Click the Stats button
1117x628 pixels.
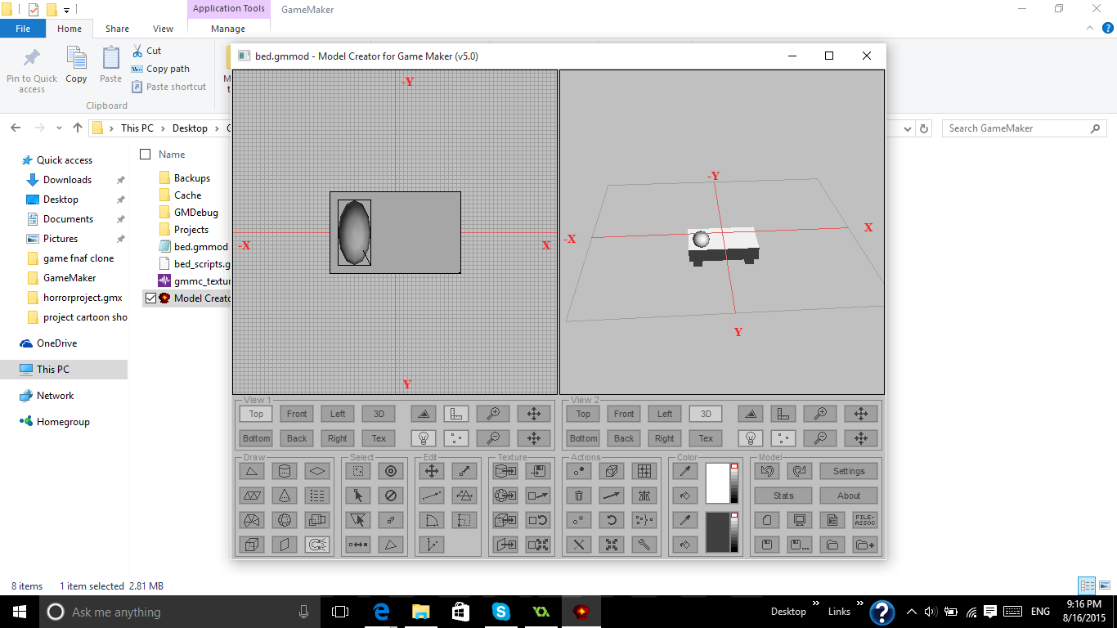(783, 496)
